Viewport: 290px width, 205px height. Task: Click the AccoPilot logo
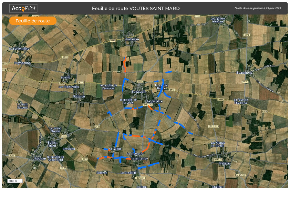point(23,8)
